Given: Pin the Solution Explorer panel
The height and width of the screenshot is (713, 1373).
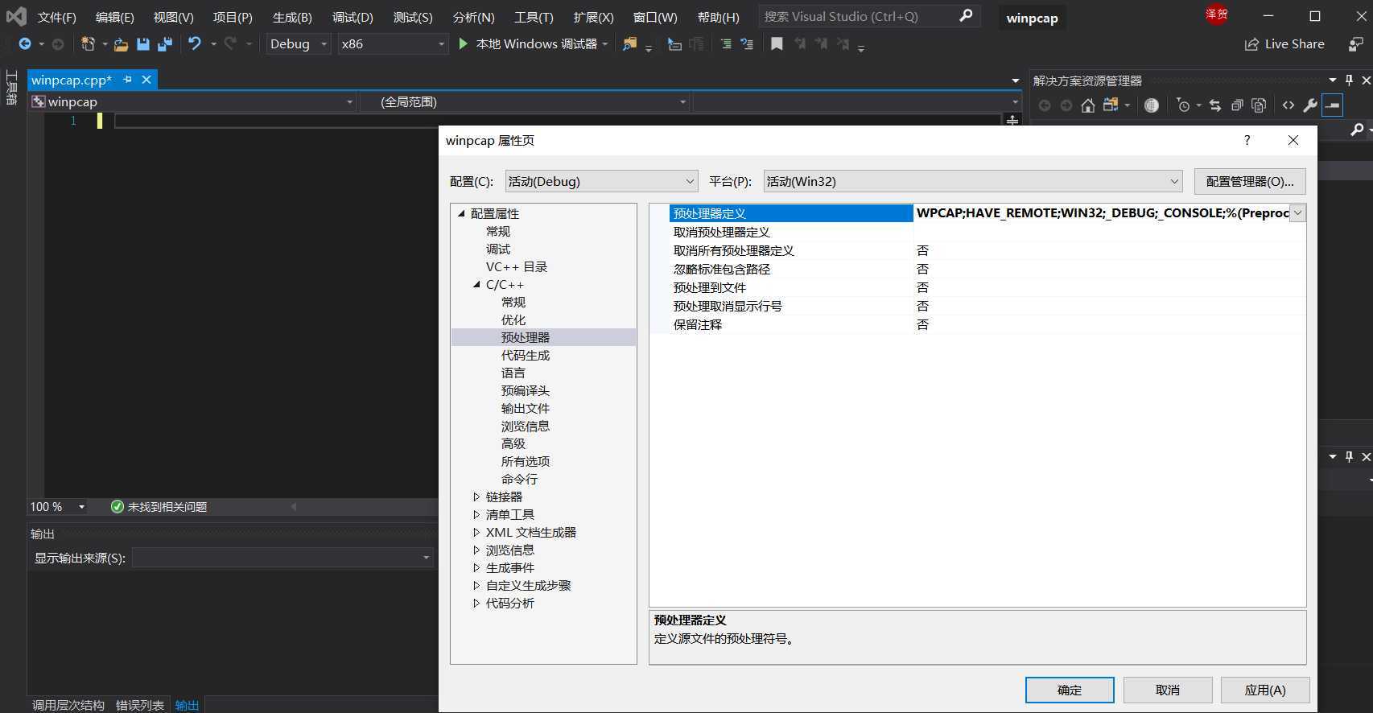Looking at the screenshot, I should (1350, 80).
